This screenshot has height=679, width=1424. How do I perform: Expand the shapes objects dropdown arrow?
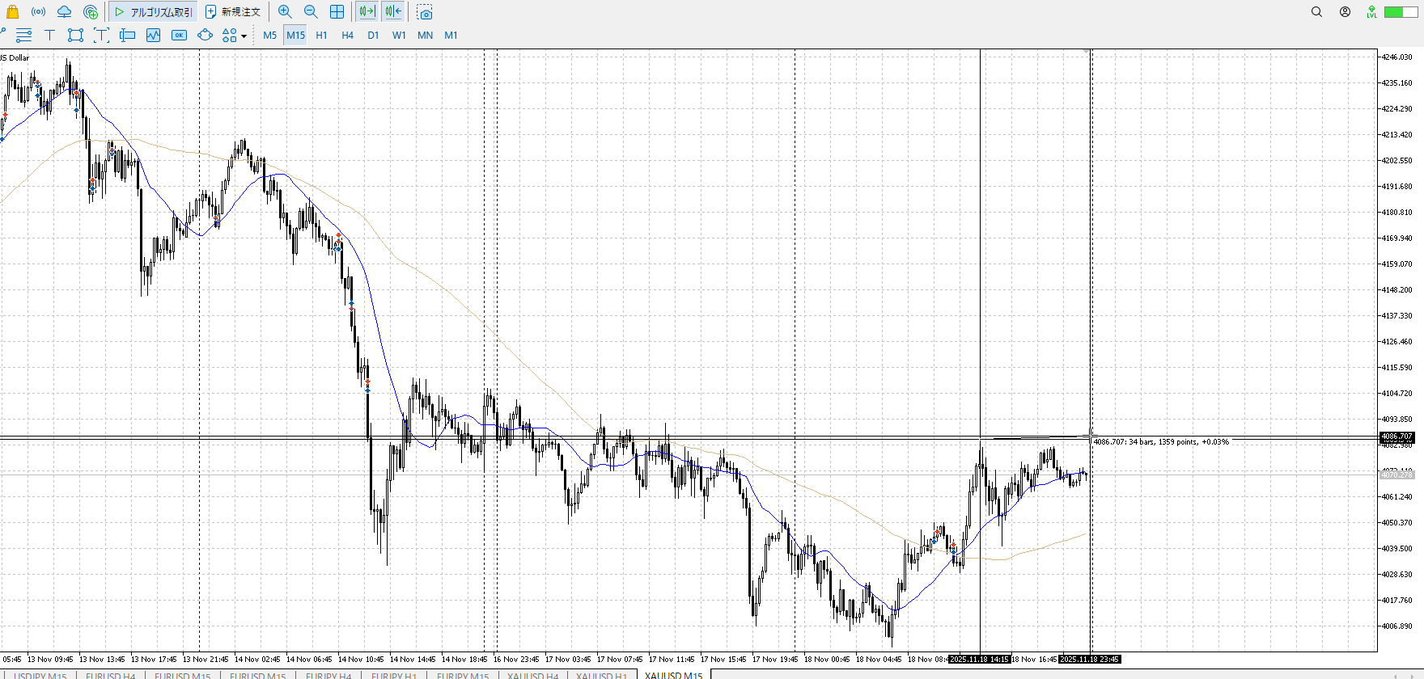pyautogui.click(x=244, y=36)
